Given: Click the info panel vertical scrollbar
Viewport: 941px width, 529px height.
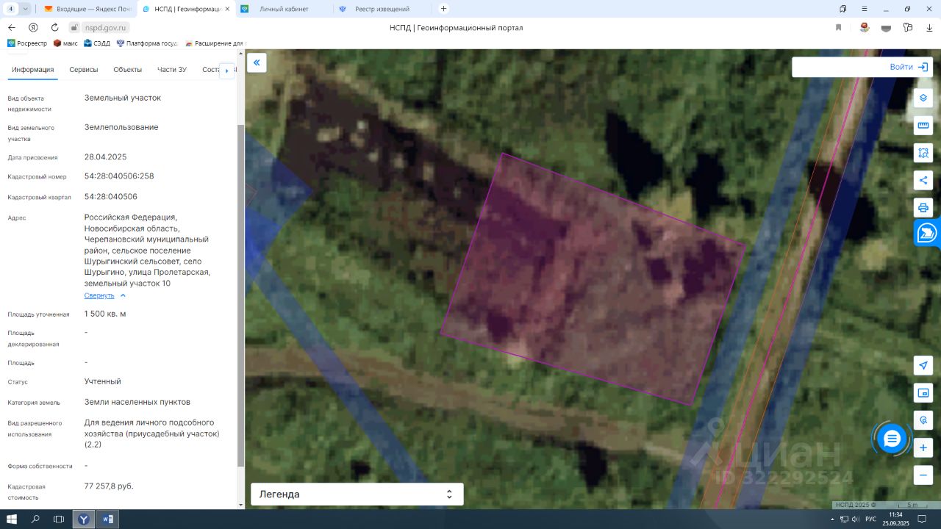Looking at the screenshot, I should [240, 295].
